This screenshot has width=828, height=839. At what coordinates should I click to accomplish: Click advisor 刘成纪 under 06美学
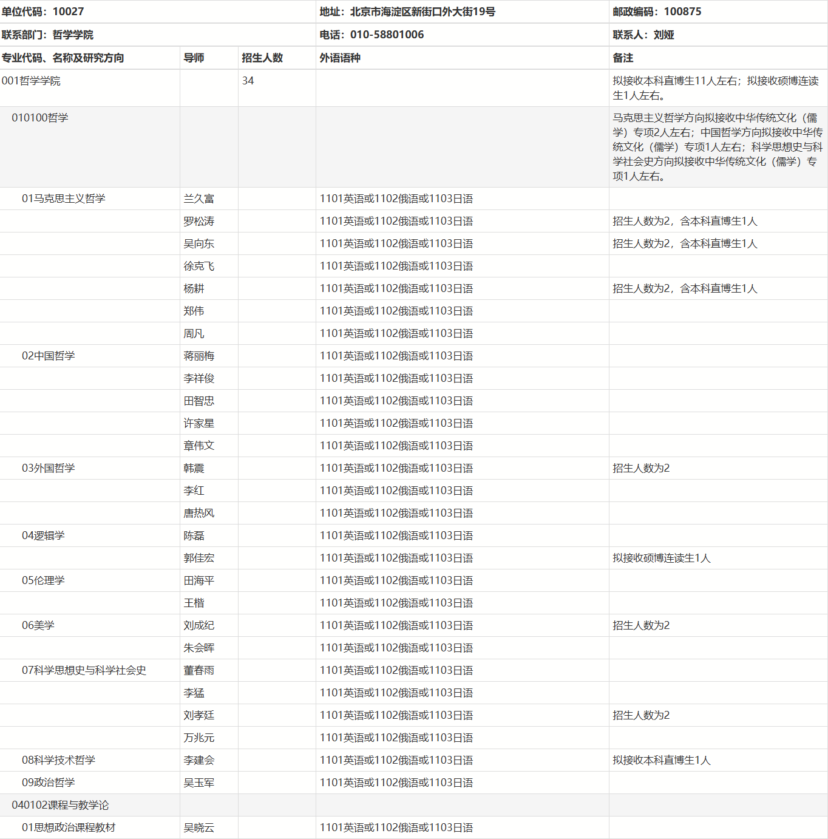click(x=197, y=625)
